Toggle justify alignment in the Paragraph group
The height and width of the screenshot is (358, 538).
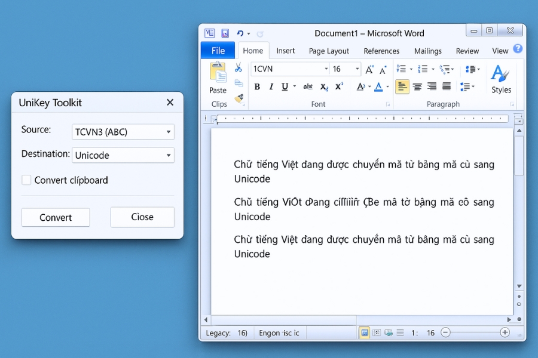coord(447,87)
